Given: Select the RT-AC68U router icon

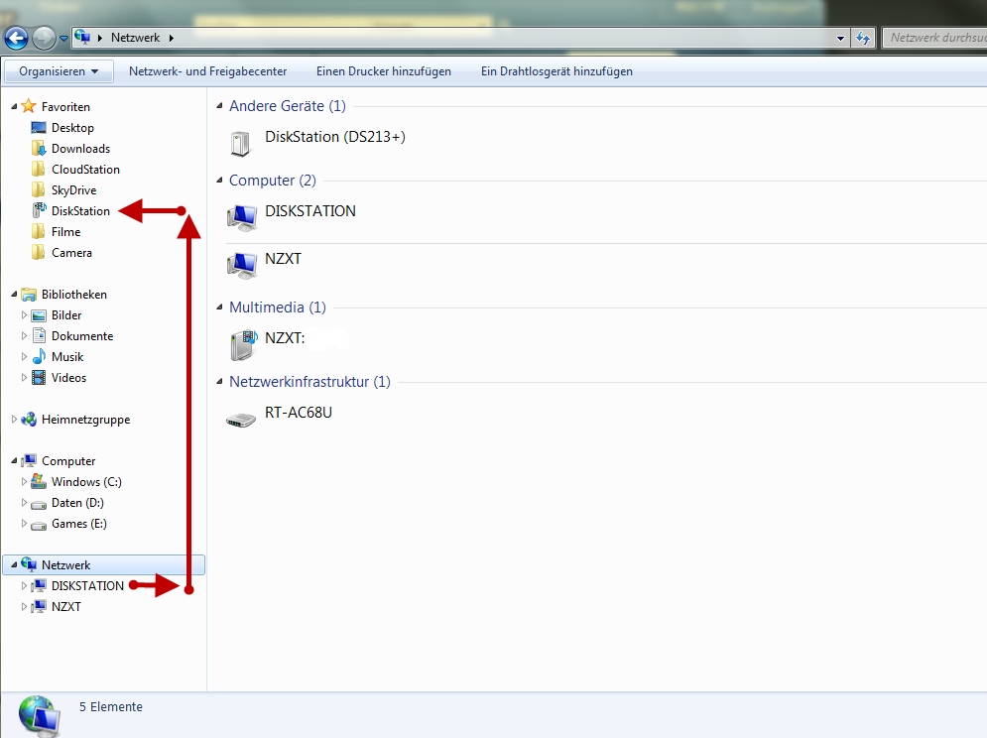Looking at the screenshot, I should pyautogui.click(x=241, y=421).
